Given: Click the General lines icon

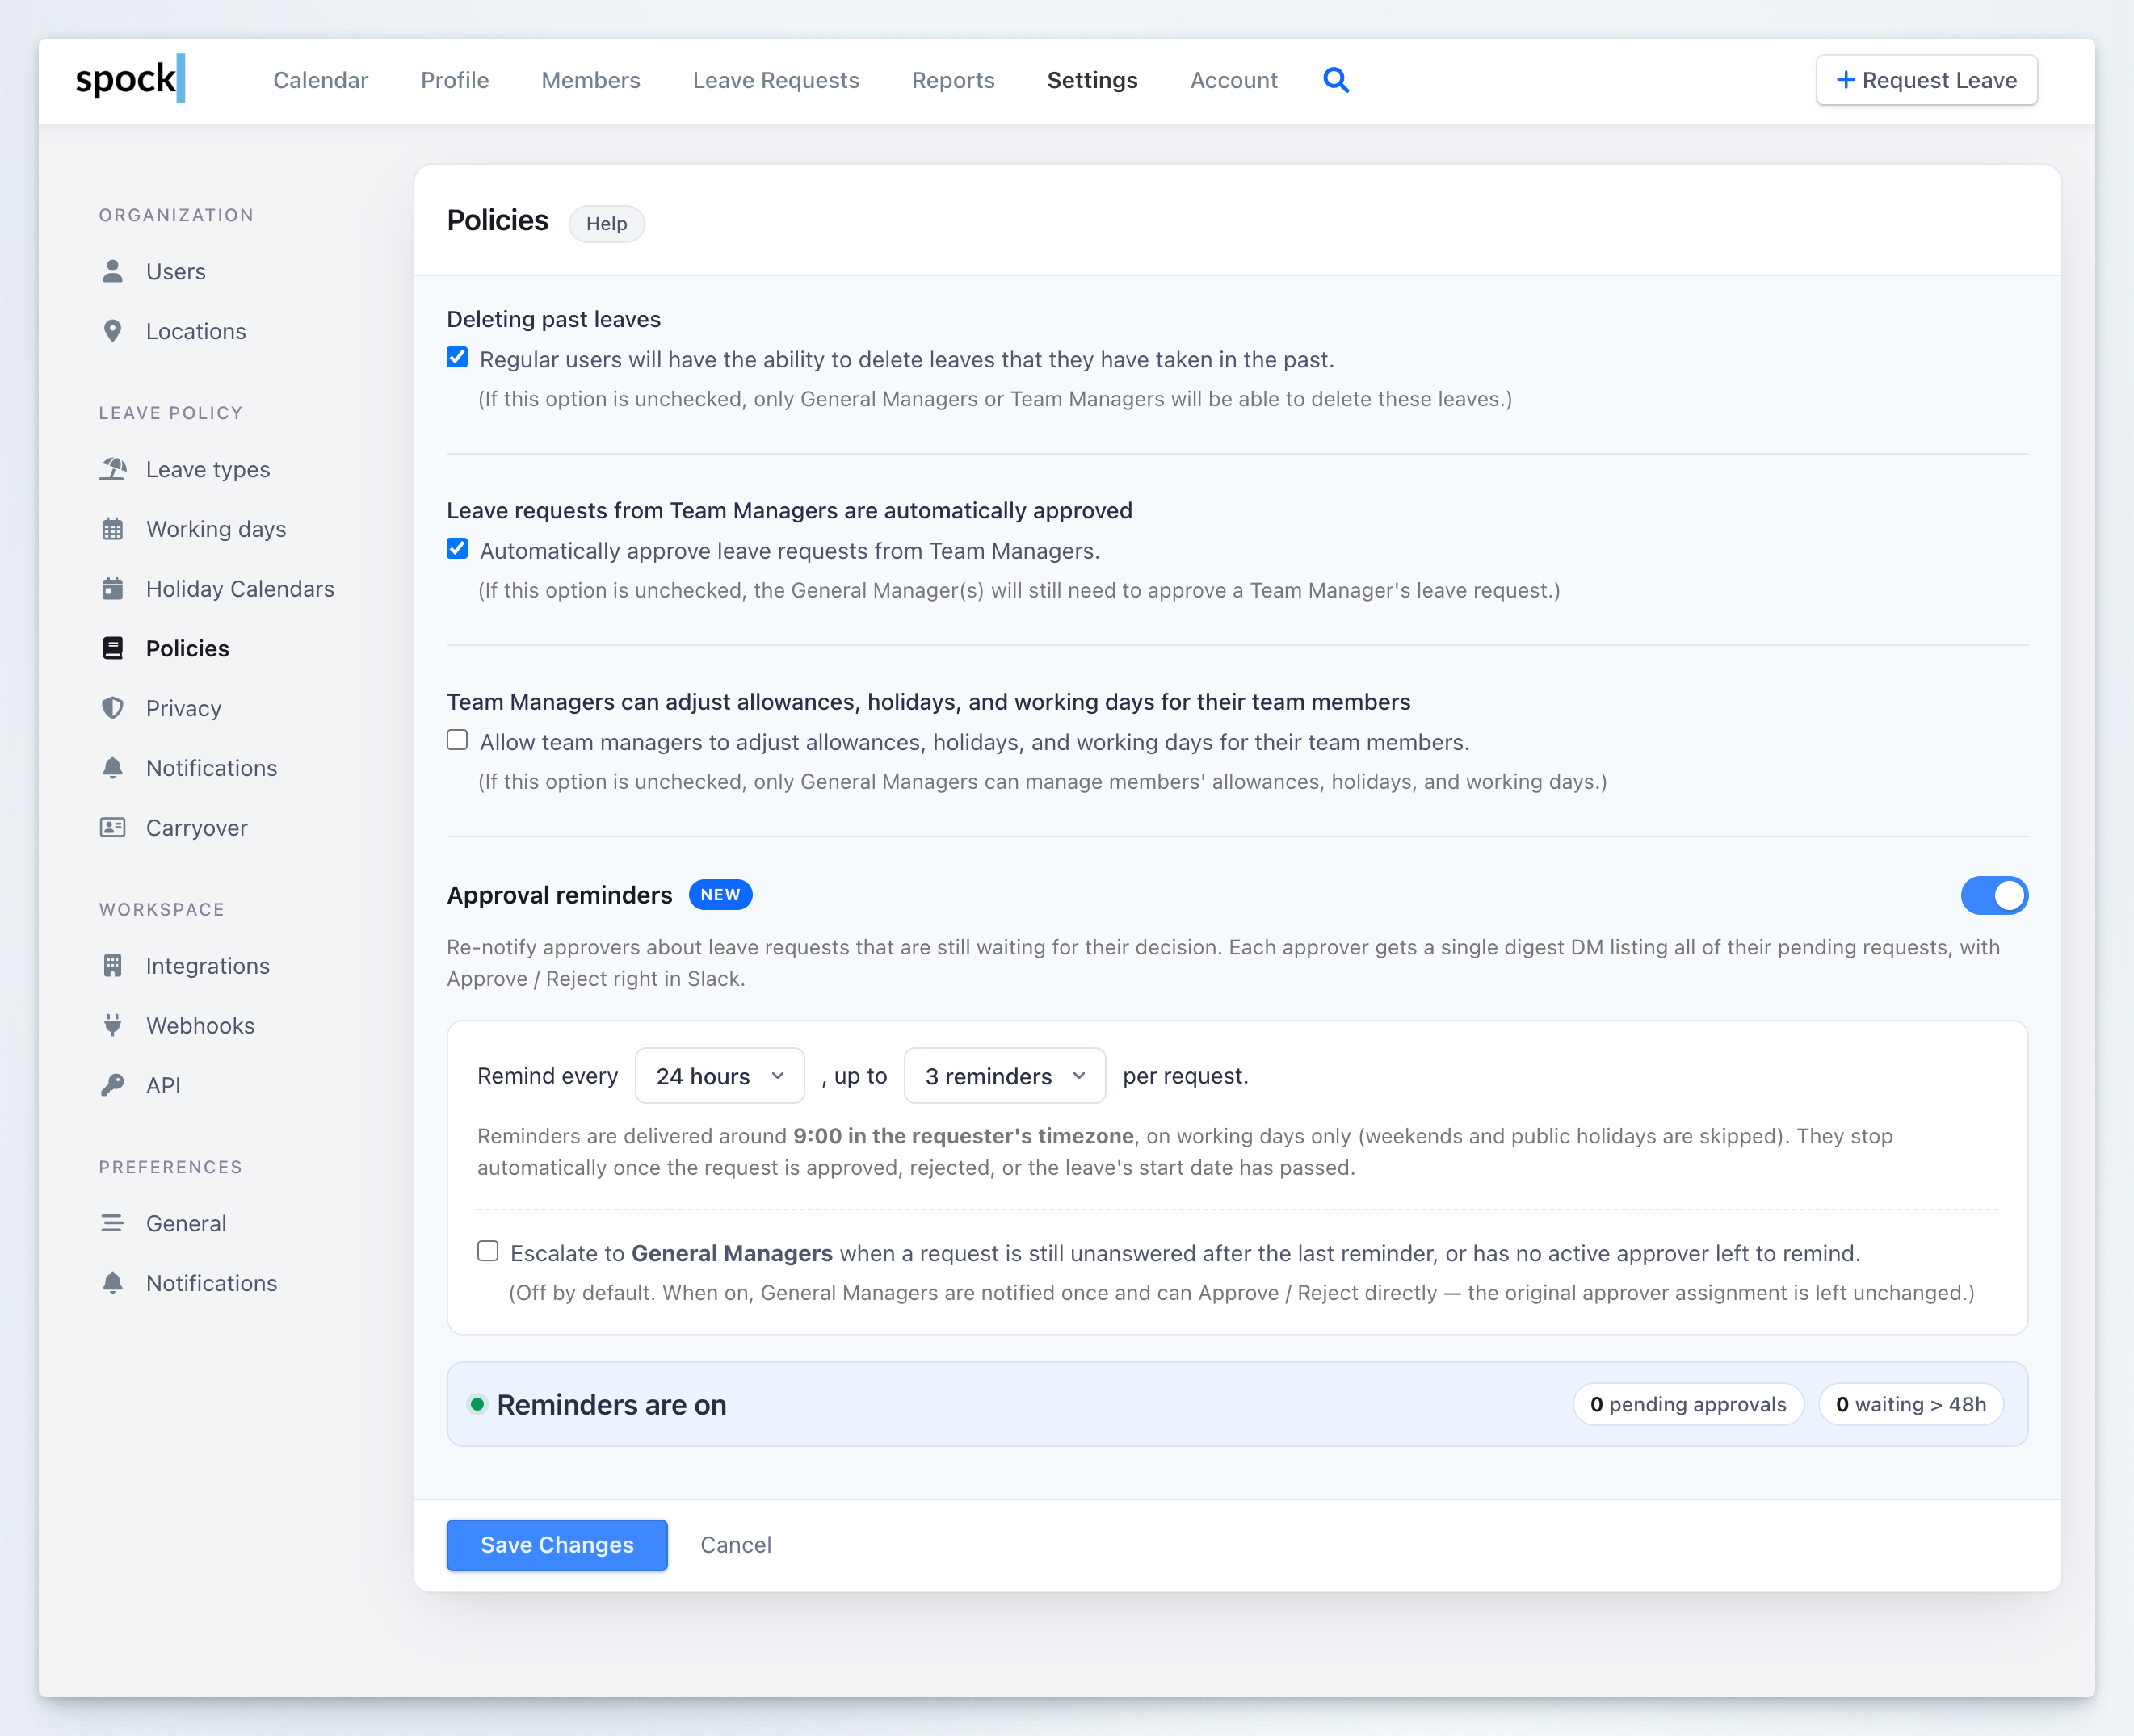Looking at the screenshot, I should coord(112,1223).
